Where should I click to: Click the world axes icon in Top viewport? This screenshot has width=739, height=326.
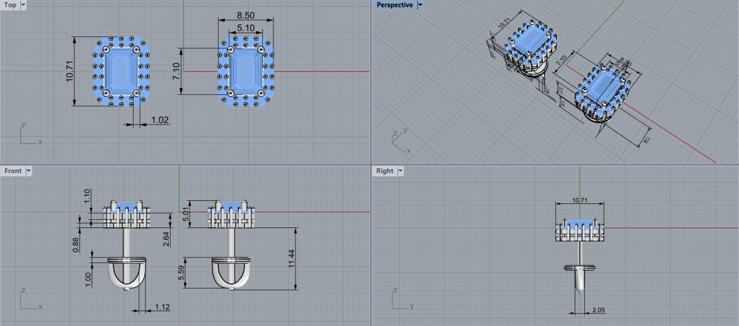pyautogui.click(x=29, y=136)
